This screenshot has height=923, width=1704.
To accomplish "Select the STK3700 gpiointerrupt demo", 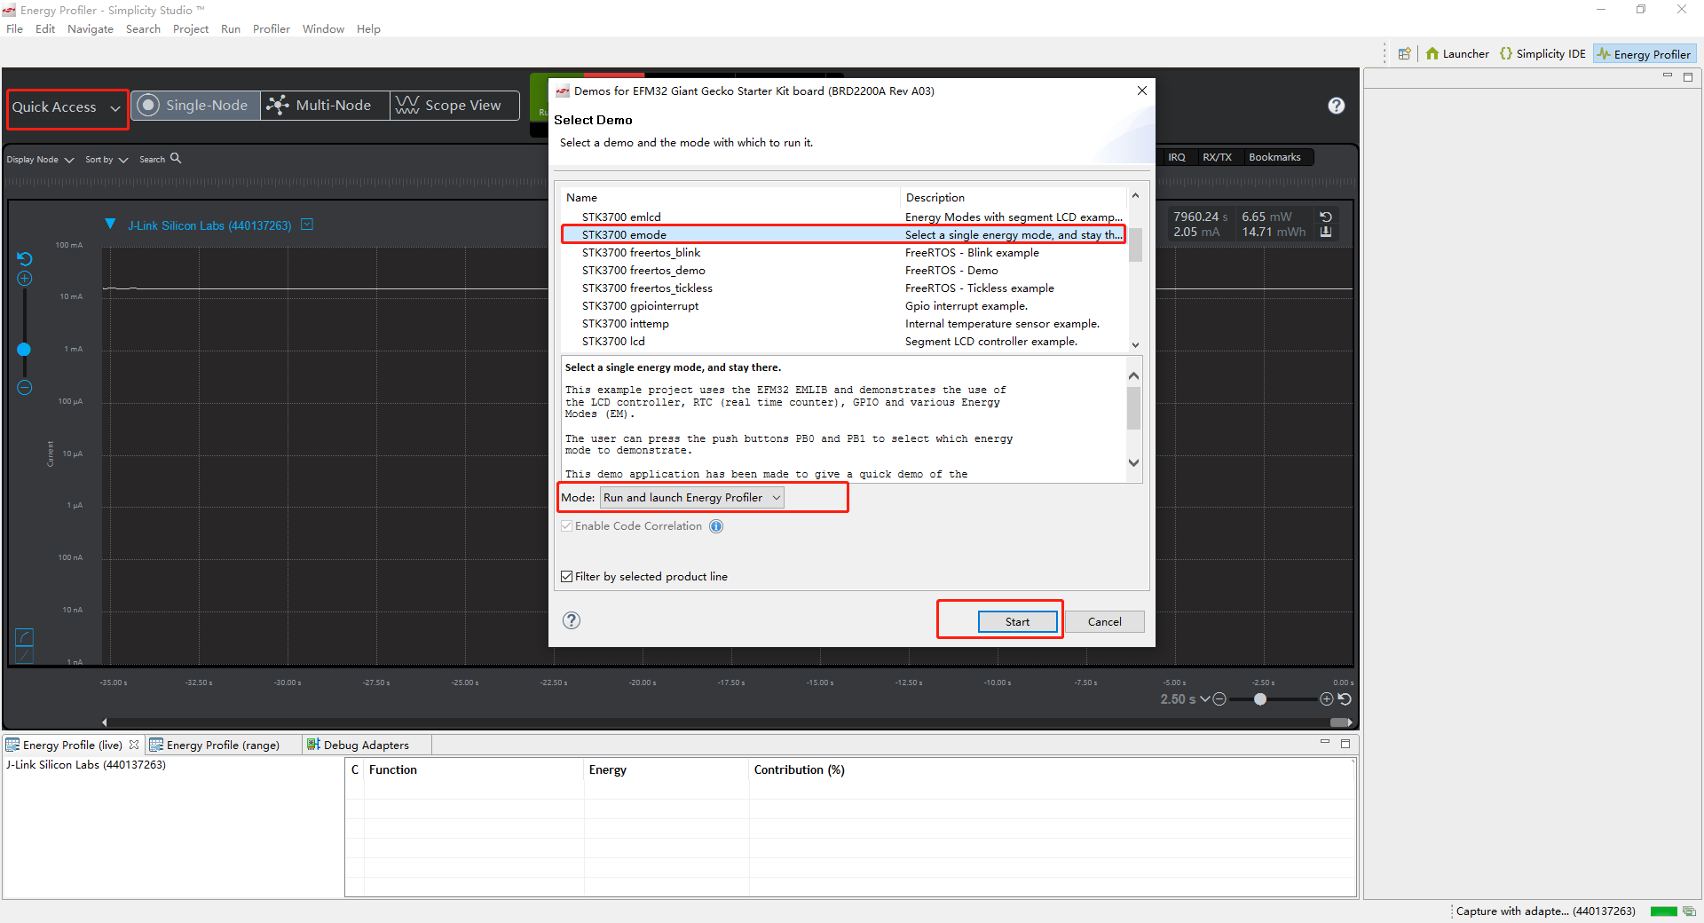I will click(x=843, y=306).
